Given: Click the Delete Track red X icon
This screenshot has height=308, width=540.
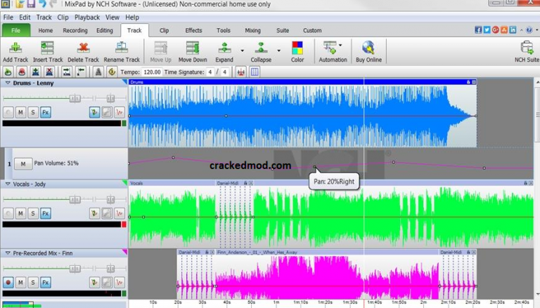Looking at the screenshot, I should [x=83, y=48].
